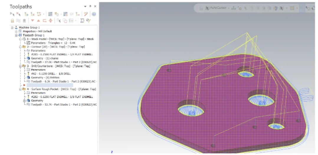The width and height of the screenshot is (318, 155).
Task: Click solid selection icon in selection bar
Action: (x=275, y=8)
